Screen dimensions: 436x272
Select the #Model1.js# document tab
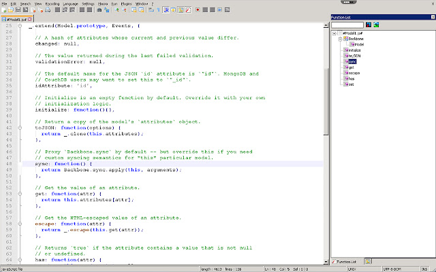coord(16,20)
